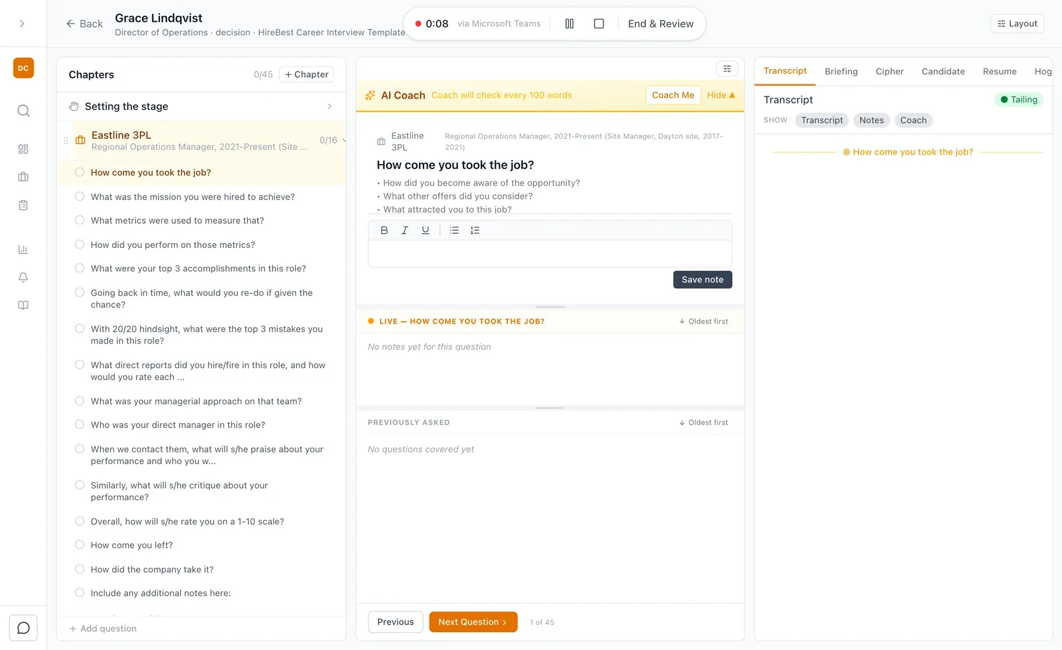Mark 'How did you perform' question complete

coord(80,244)
